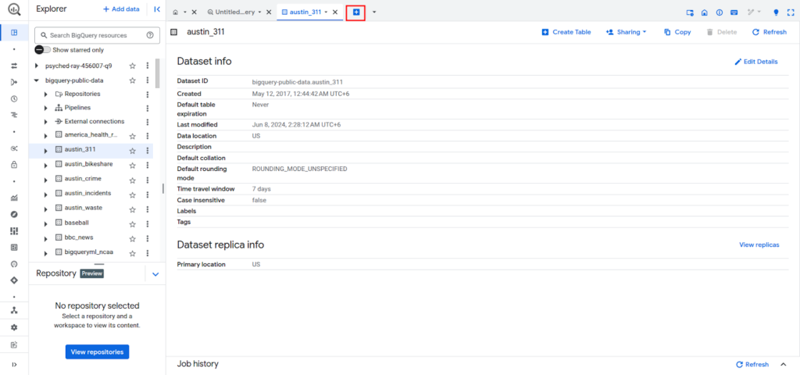Expand the navigation rail with bottom arrow icon
This screenshot has width=800, height=375.
(14, 364)
